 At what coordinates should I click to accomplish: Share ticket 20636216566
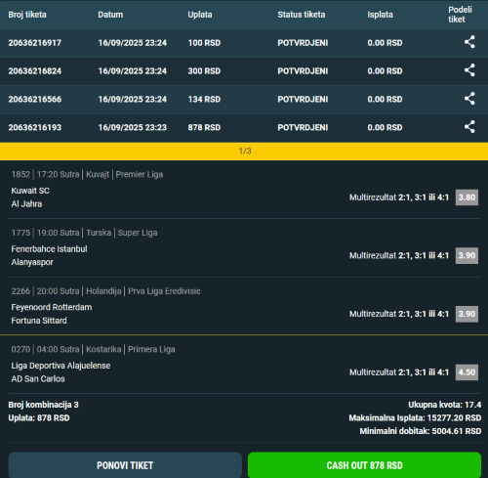[469, 99]
